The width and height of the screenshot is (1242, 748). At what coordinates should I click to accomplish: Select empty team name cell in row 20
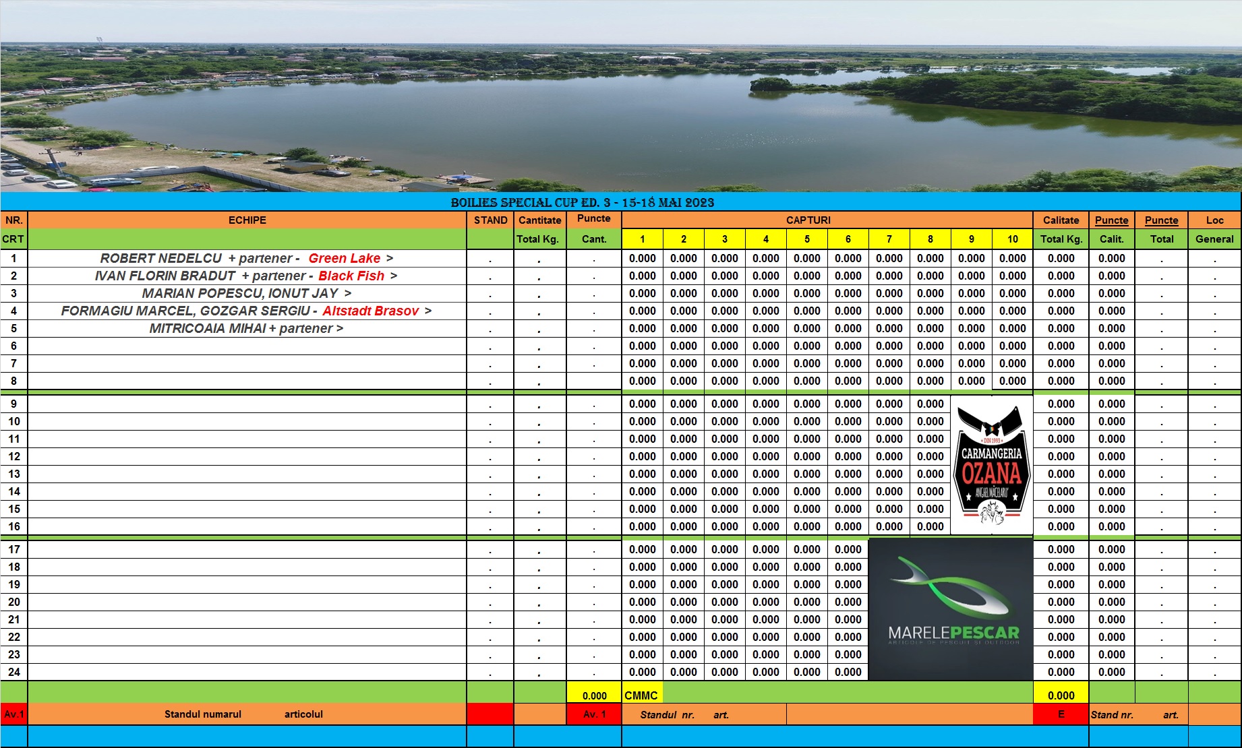coord(247,602)
